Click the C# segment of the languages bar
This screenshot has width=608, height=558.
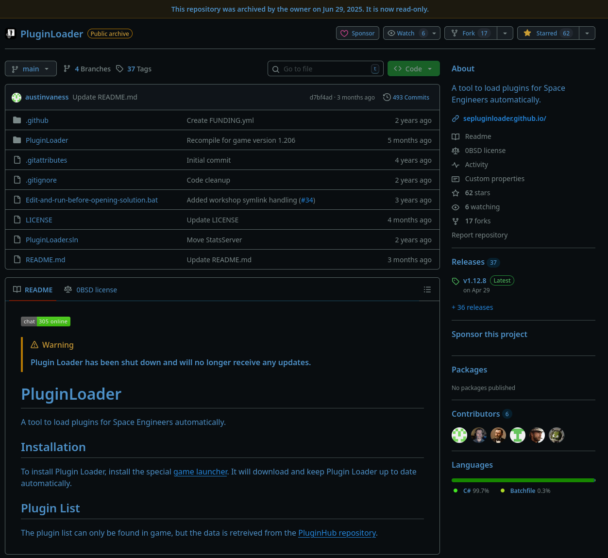[x=523, y=480]
